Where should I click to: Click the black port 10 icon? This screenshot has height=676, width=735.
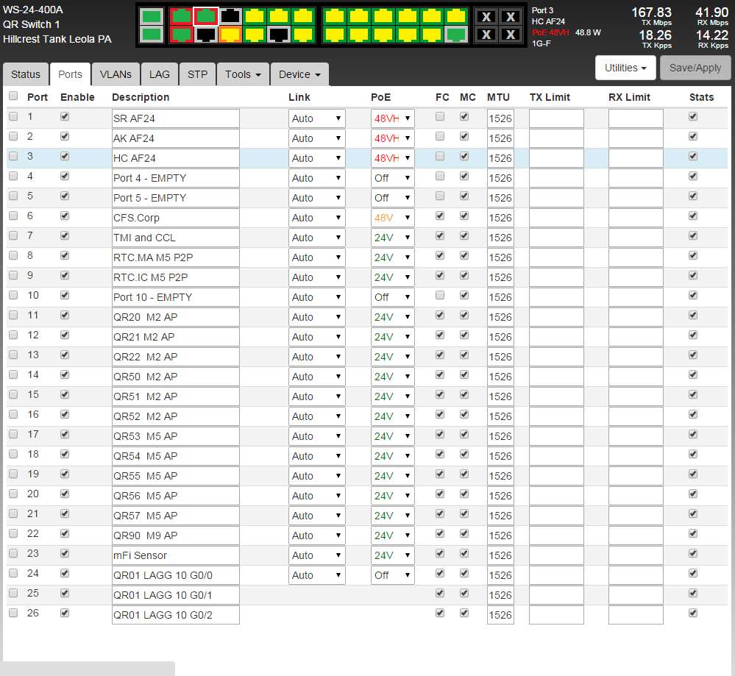pyautogui.click(x=279, y=34)
